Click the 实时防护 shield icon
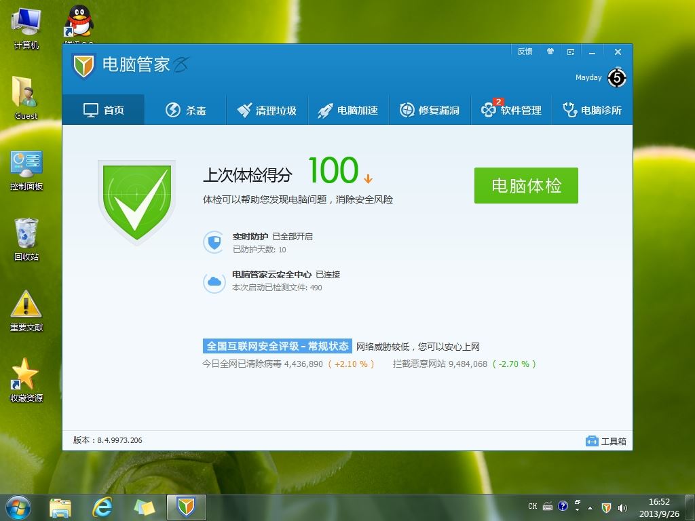The height and width of the screenshot is (521, 695). coord(214,242)
